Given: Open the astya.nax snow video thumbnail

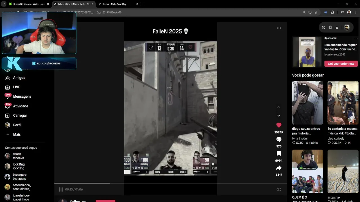Looking at the screenshot, I should click(343, 171).
